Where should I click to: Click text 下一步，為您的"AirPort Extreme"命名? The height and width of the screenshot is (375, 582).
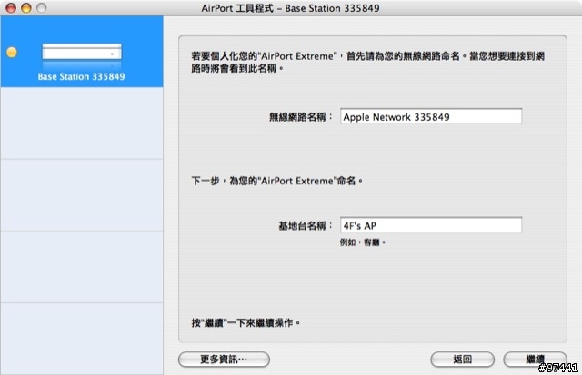(x=276, y=181)
